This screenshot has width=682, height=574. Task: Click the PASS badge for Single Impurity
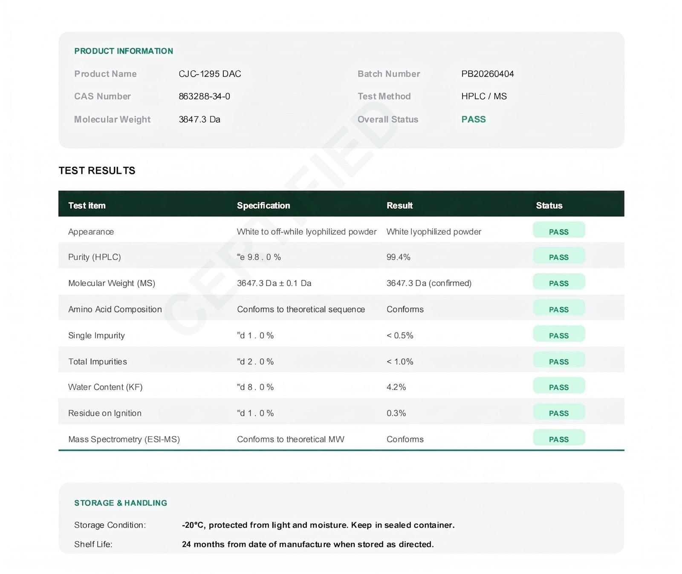(559, 334)
